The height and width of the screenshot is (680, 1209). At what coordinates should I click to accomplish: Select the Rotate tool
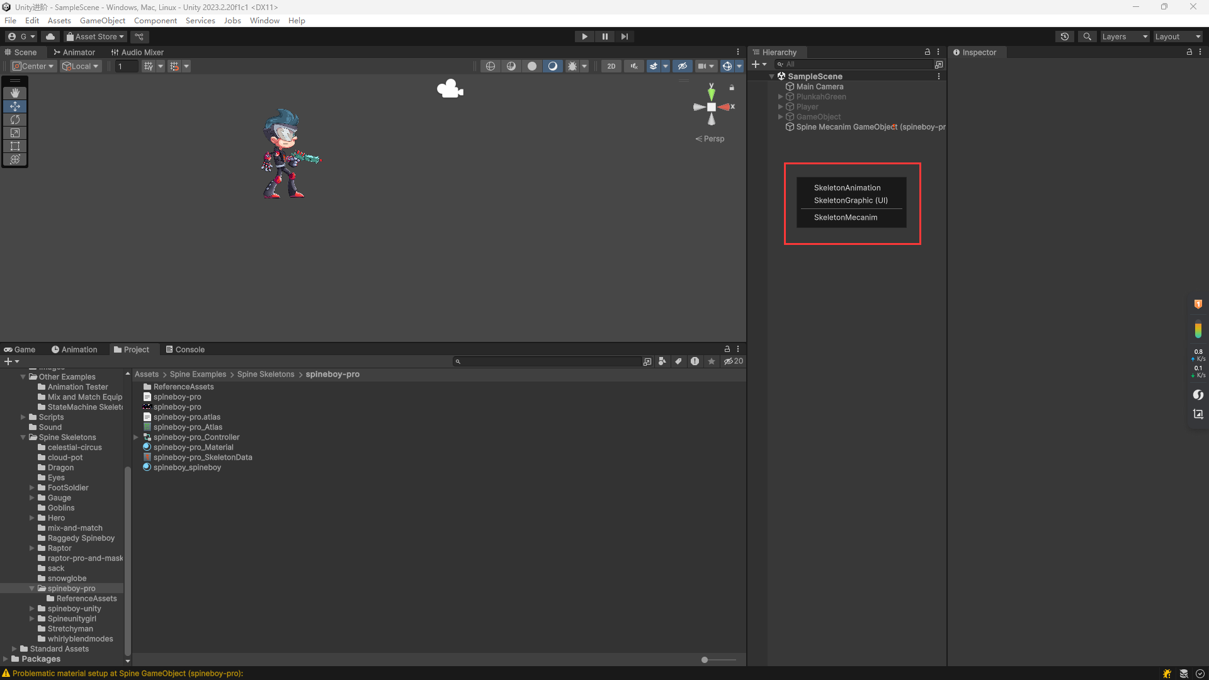coord(15,120)
